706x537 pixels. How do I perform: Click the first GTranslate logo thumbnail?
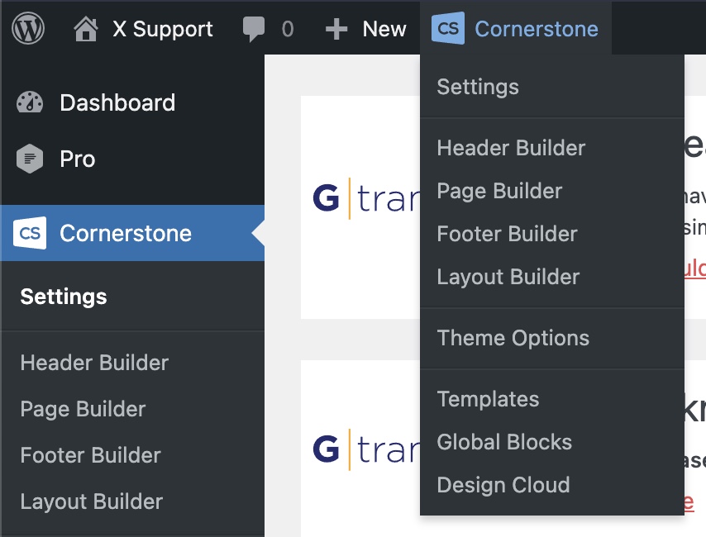click(366, 198)
